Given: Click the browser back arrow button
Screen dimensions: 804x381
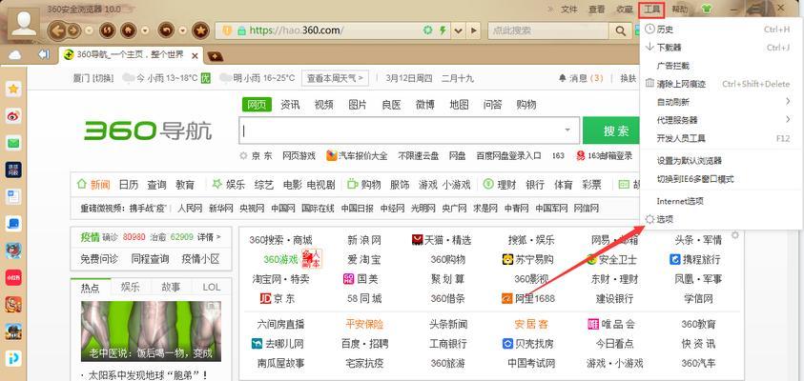Looking at the screenshot, I should (x=58, y=30).
